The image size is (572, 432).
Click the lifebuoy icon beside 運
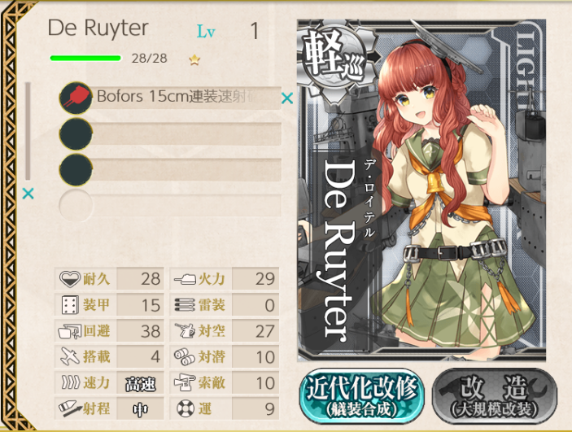(186, 408)
